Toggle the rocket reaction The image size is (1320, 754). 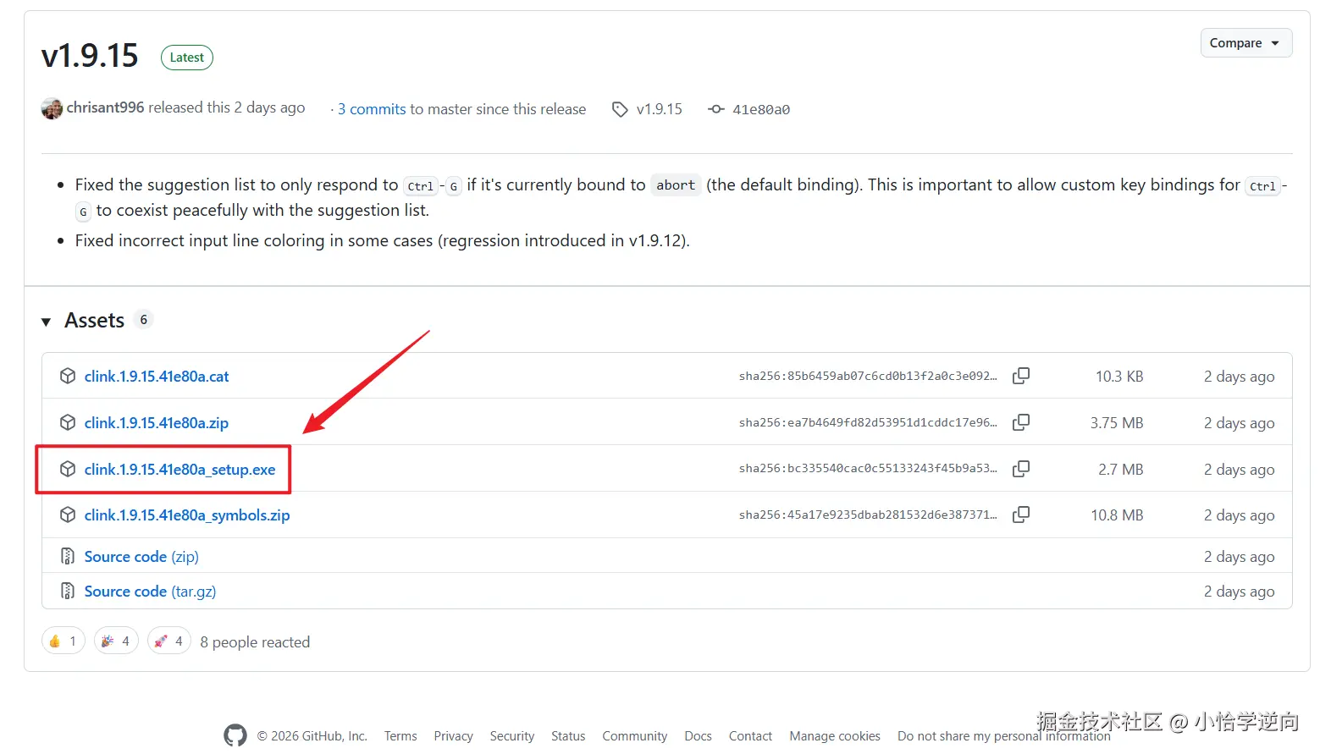pos(169,641)
